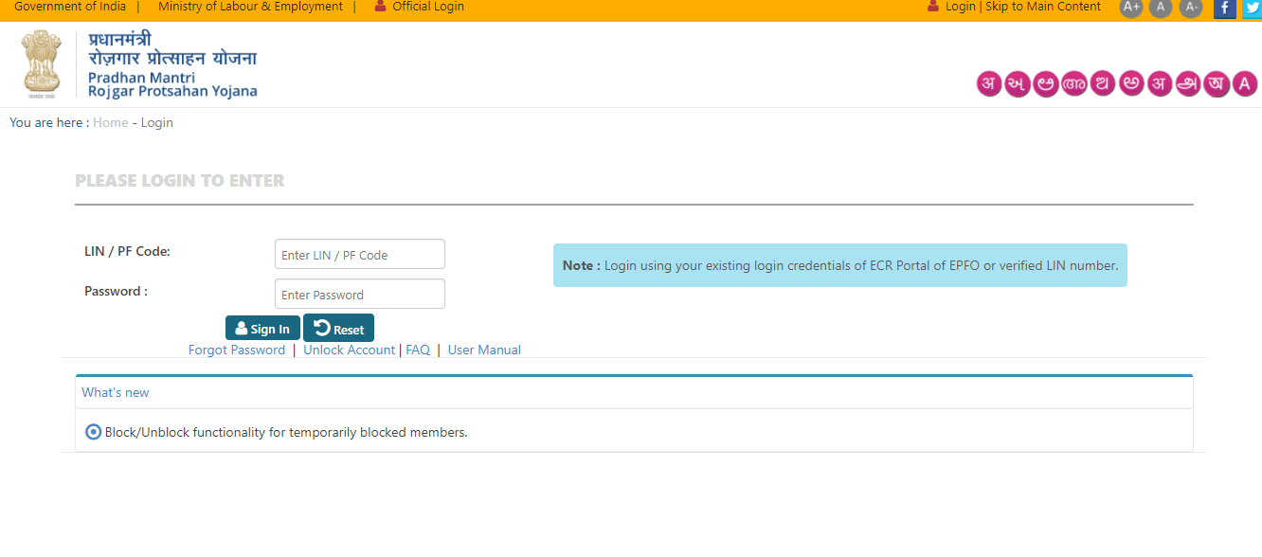The width and height of the screenshot is (1262, 557).
Task: Click the "What's new" panel header
Action: tap(634, 392)
